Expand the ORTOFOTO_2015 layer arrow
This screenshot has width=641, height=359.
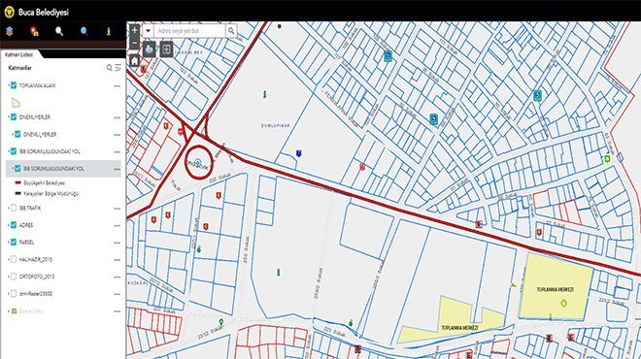8,277
